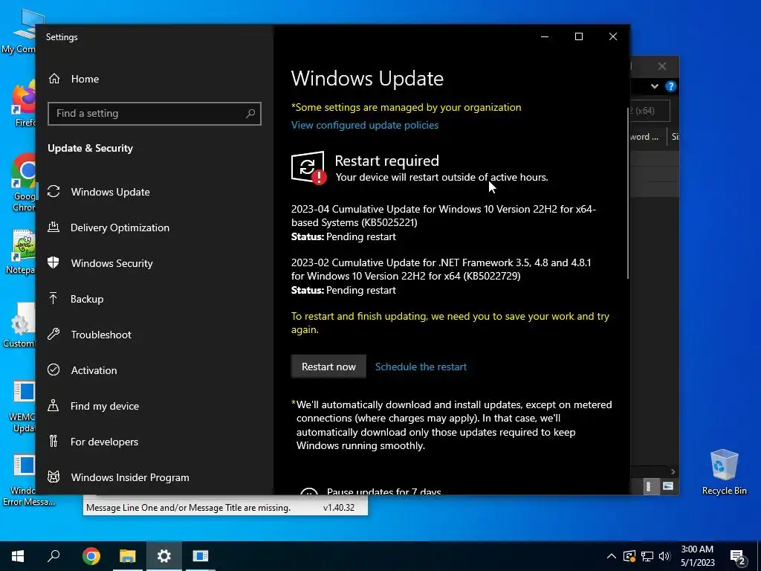Open the notification center with 2 alerts
The width and height of the screenshot is (761, 571).
click(x=738, y=556)
